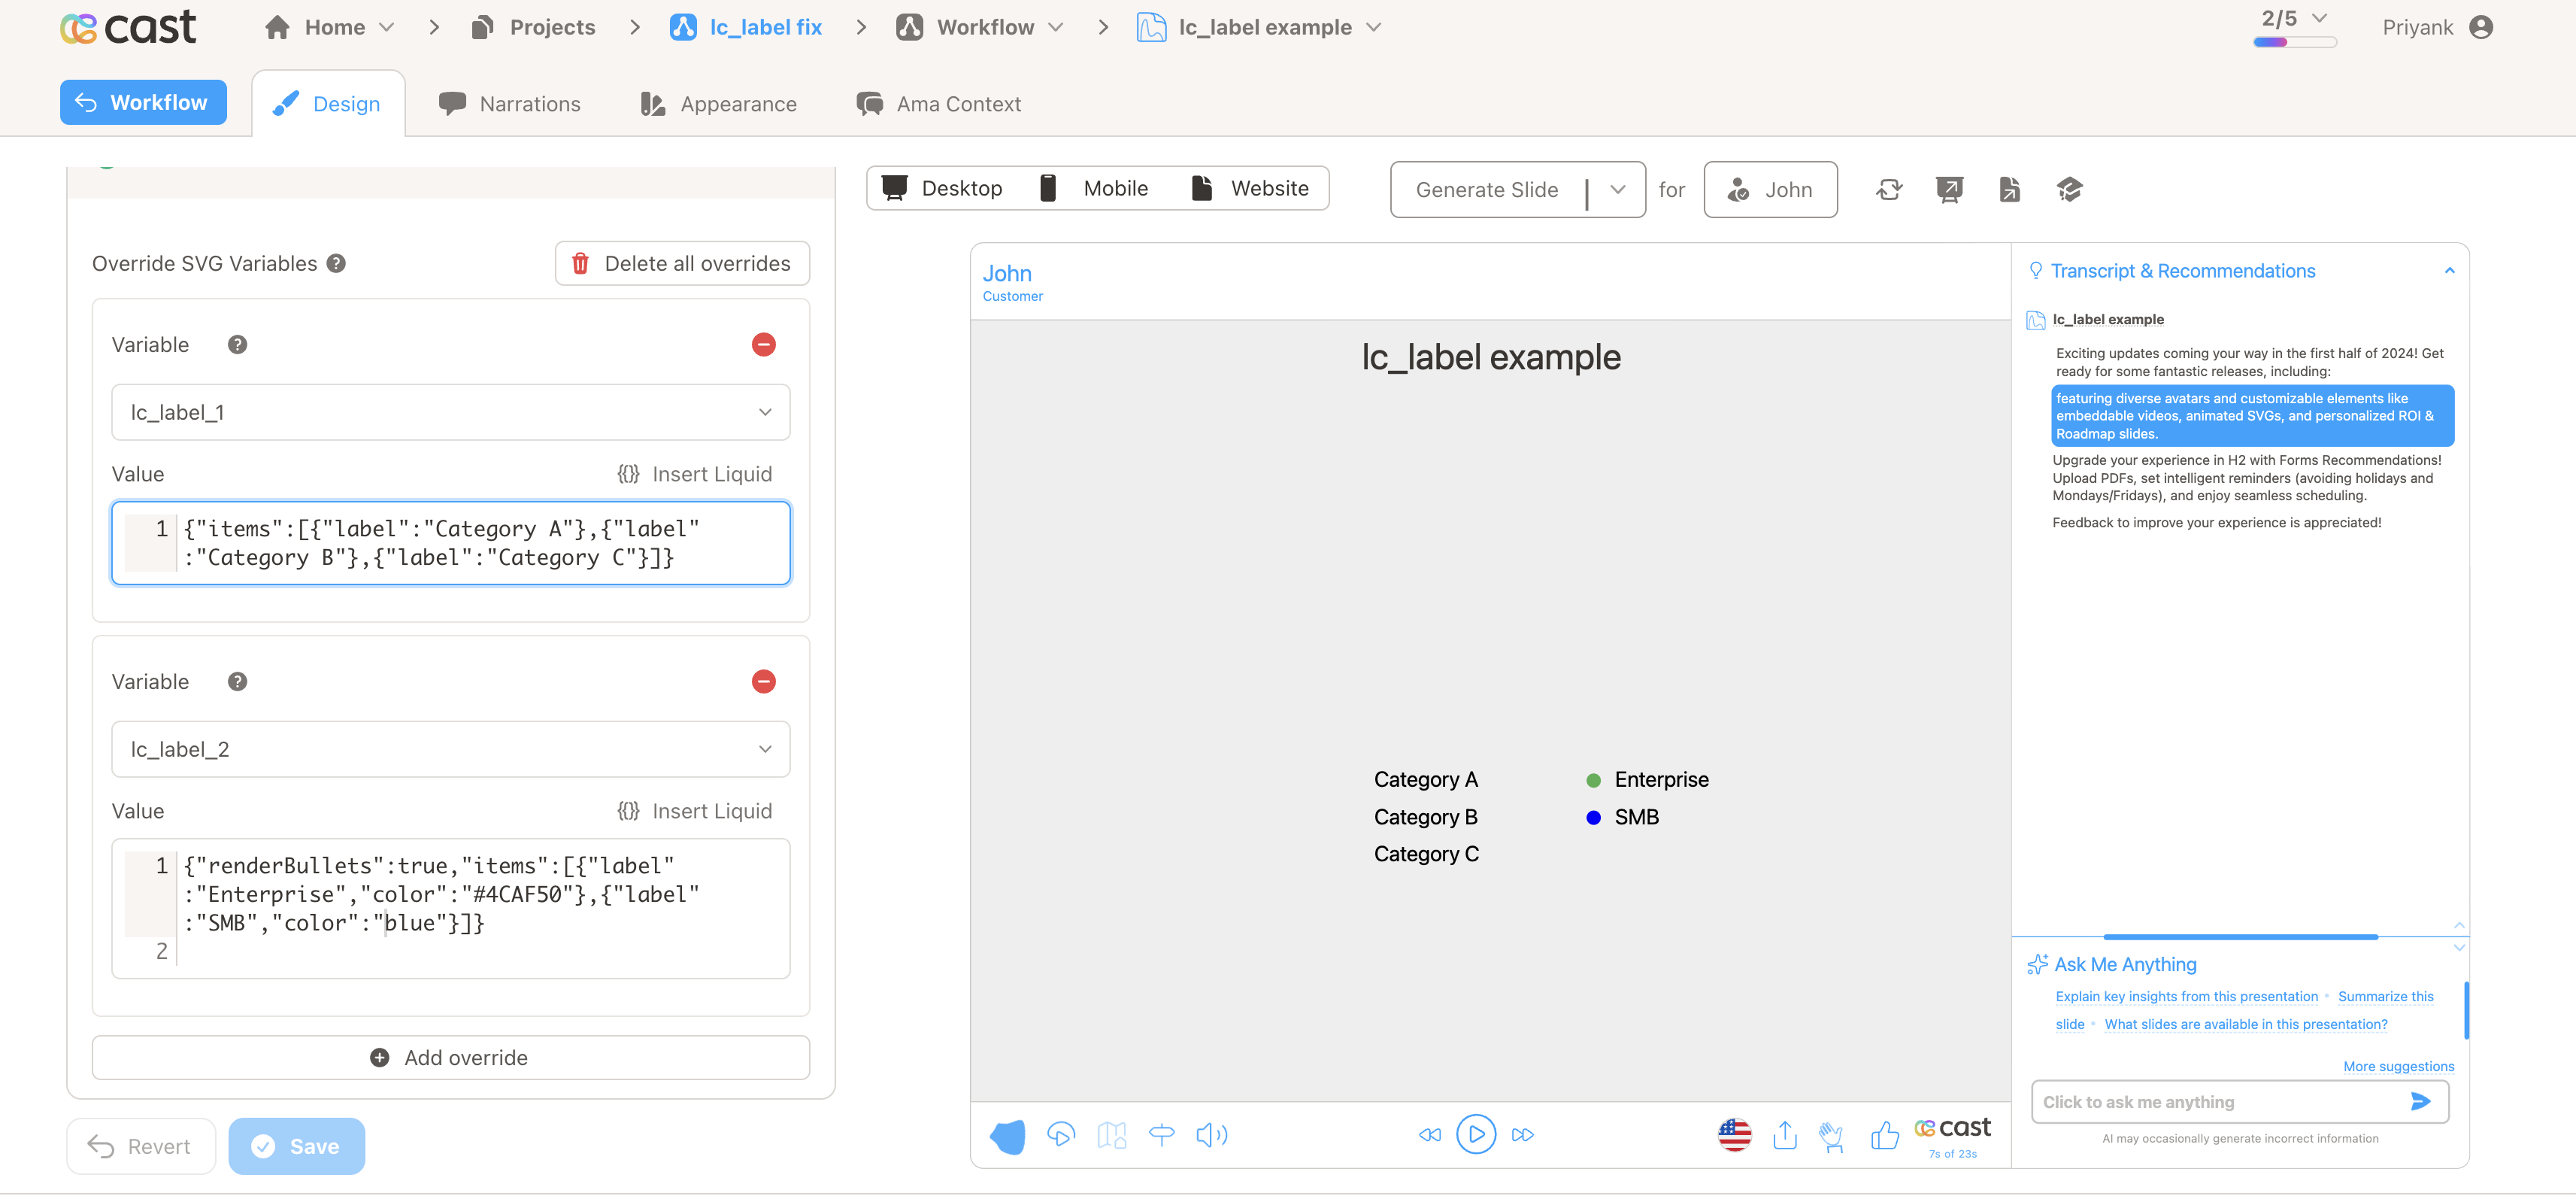2576x1199 pixels.
Task: Switch preview to Website view
Action: (x=1249, y=189)
